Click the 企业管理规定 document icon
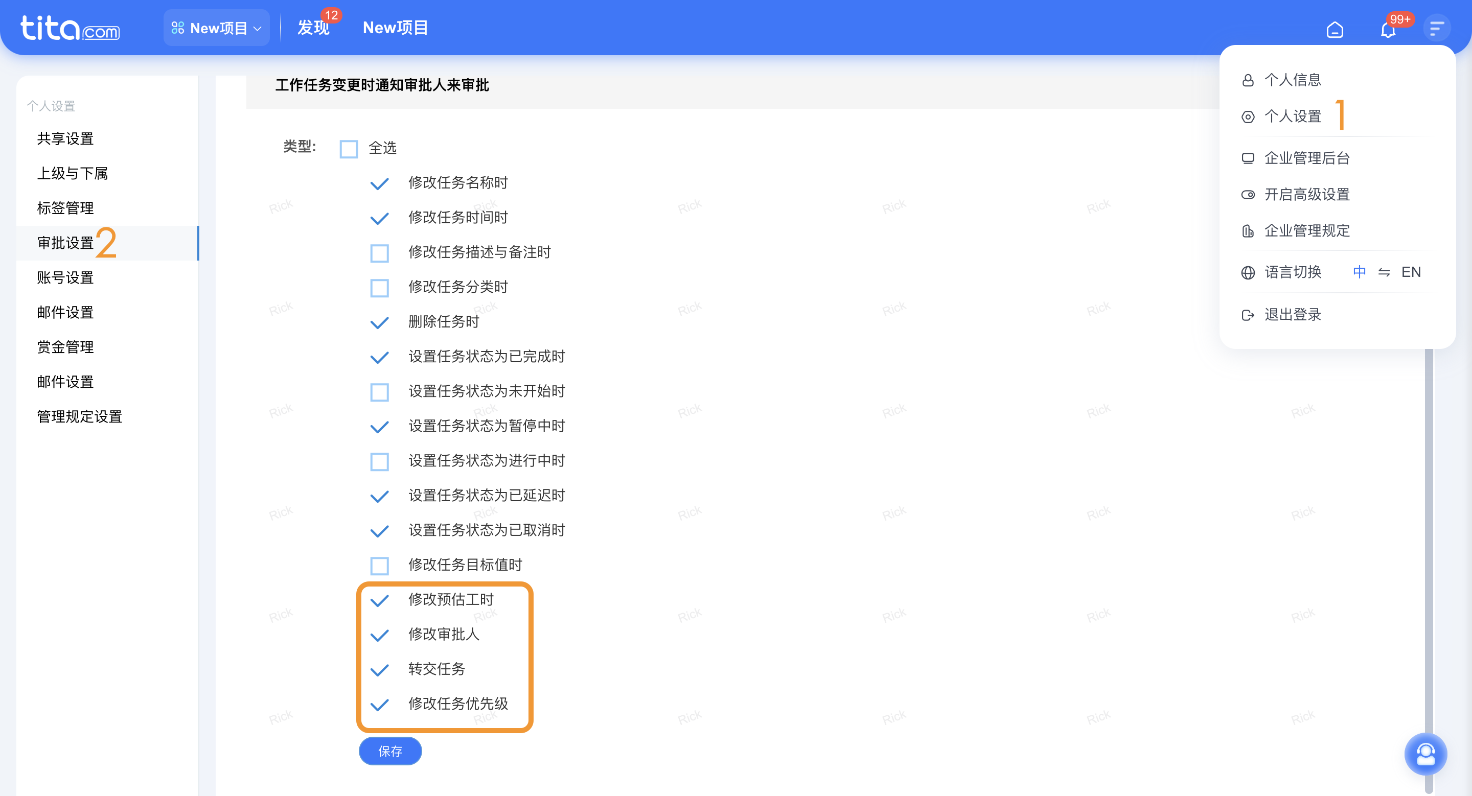Image resolution: width=1472 pixels, height=796 pixels. coord(1248,231)
